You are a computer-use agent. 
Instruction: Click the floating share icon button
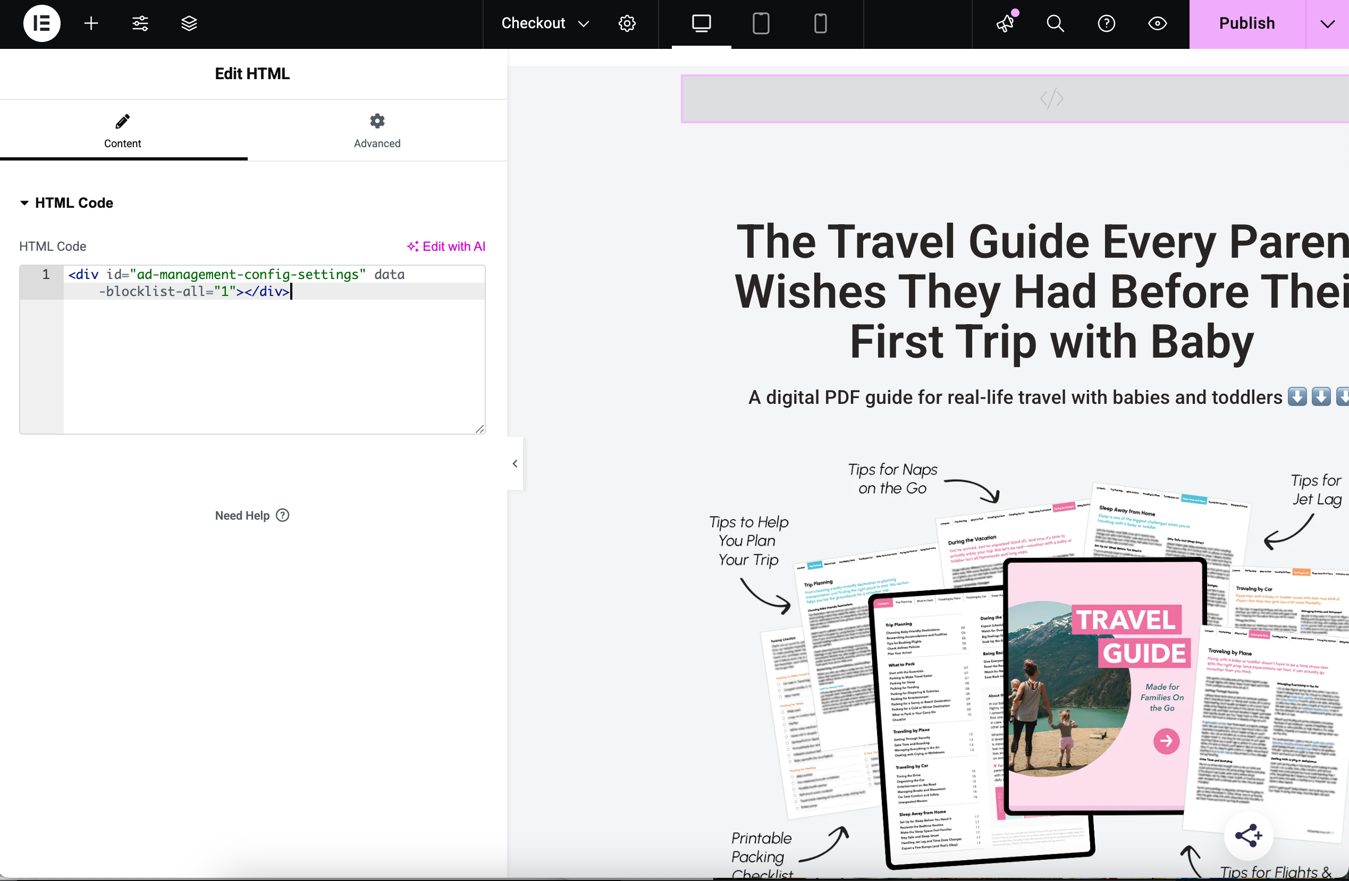[x=1248, y=835]
